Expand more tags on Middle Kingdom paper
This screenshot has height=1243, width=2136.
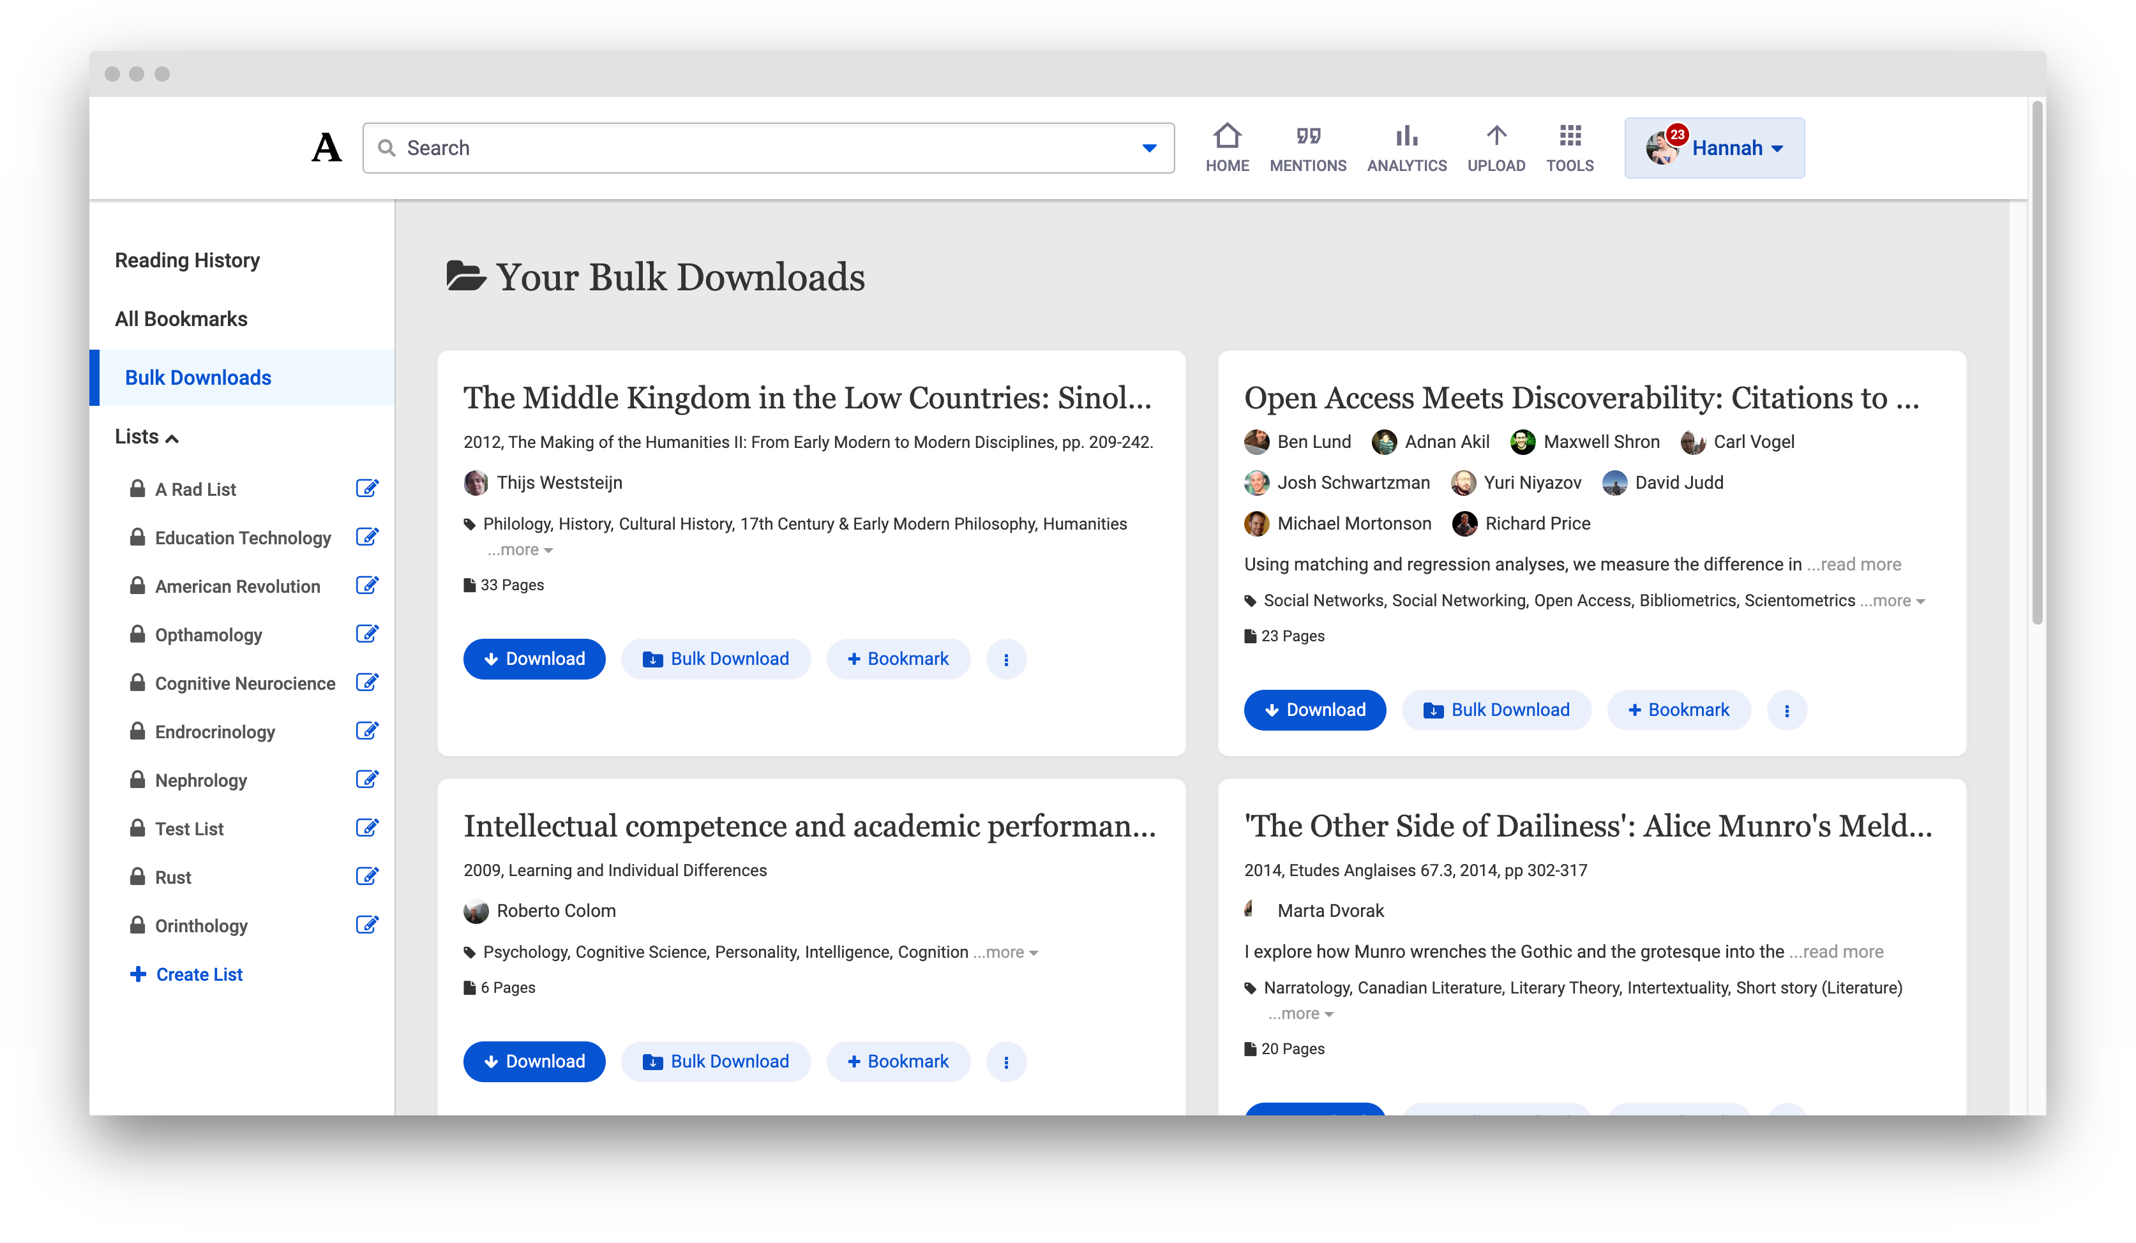pos(520,550)
